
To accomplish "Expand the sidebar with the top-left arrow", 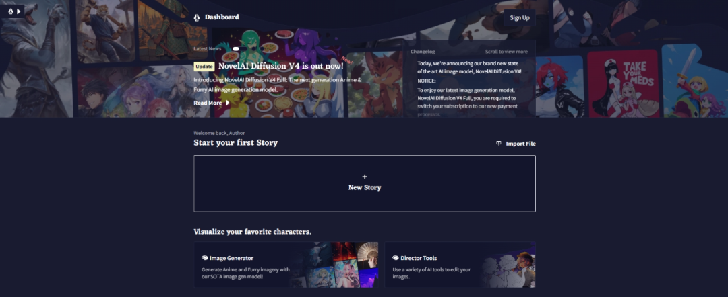I will coord(19,11).
